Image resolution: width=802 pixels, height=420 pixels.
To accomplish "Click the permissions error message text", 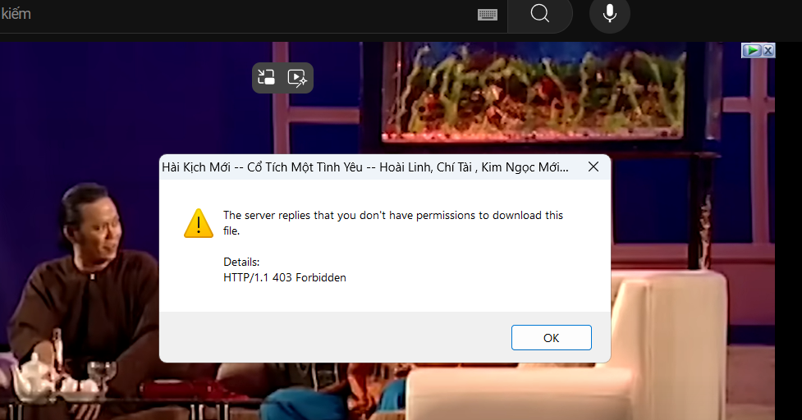I will pos(393,223).
